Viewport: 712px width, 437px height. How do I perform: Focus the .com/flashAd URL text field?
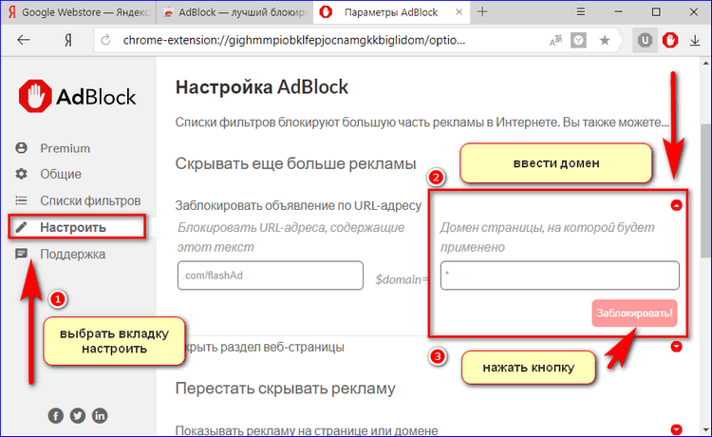coord(271,275)
